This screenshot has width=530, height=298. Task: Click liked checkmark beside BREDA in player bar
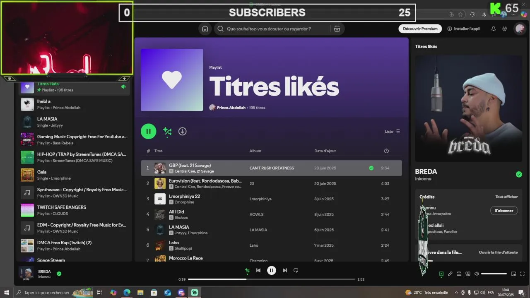tap(59, 274)
